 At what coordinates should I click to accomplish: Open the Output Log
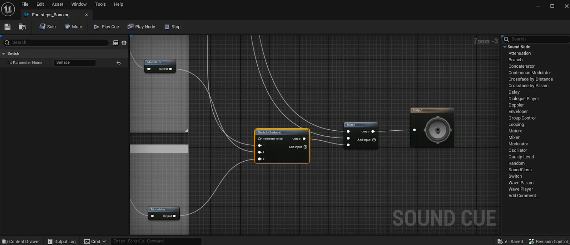pyautogui.click(x=62, y=241)
